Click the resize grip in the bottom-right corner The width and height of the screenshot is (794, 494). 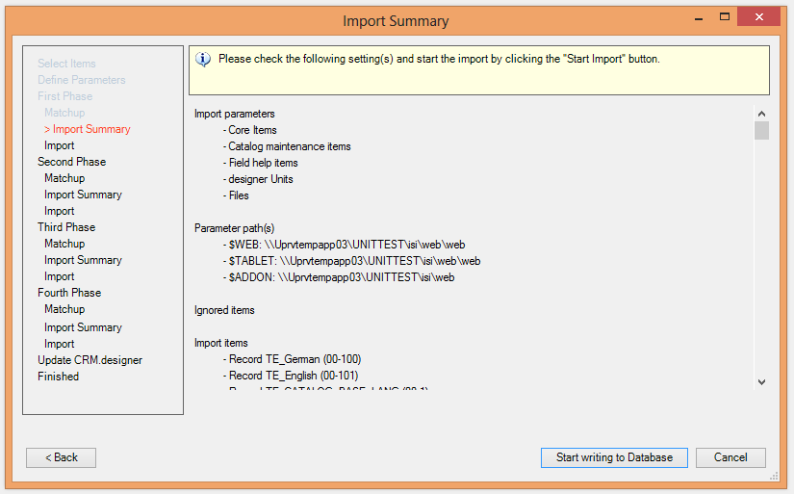pyautogui.click(x=774, y=476)
